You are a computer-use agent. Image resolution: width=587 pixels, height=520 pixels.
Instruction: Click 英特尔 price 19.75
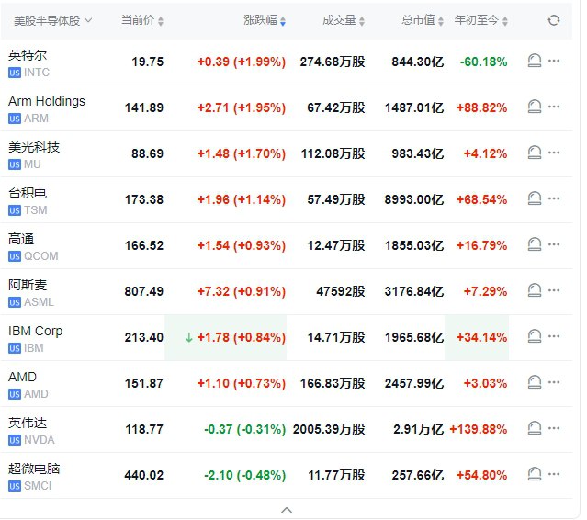(148, 62)
